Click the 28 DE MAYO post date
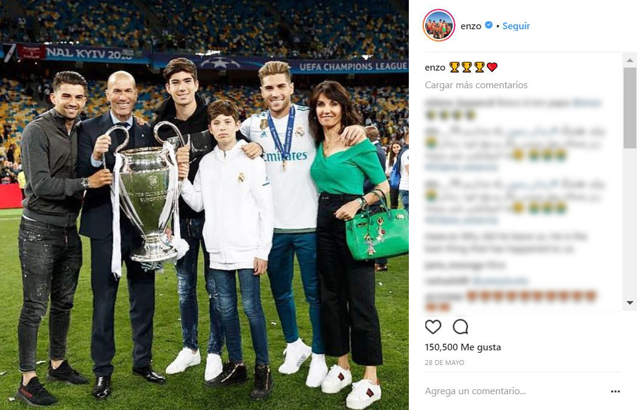 coord(444,363)
